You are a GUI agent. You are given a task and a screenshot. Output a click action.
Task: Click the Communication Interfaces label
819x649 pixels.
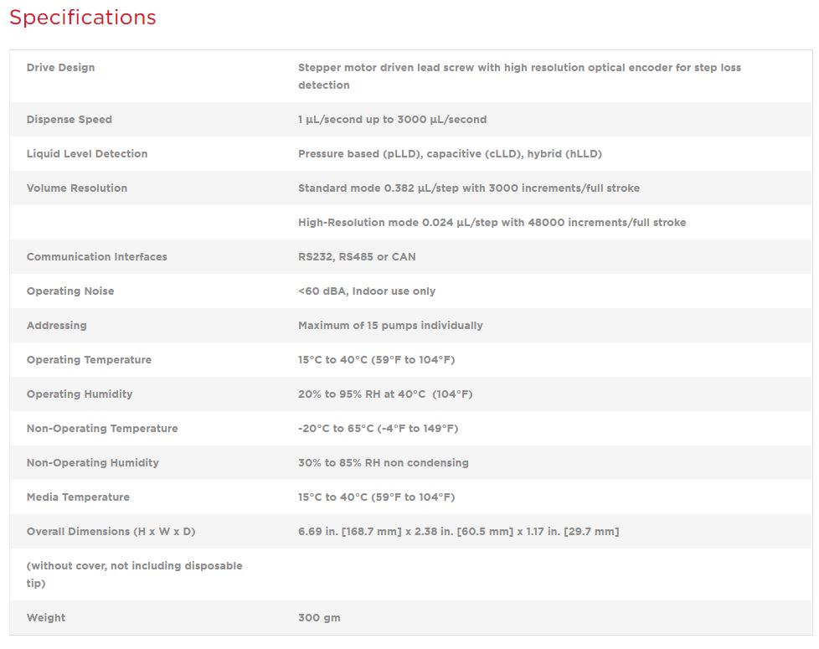pos(96,257)
